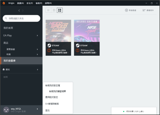The image size is (160, 115).
Task: Go back with the left navigation arrow
Action: tap(19, 10)
